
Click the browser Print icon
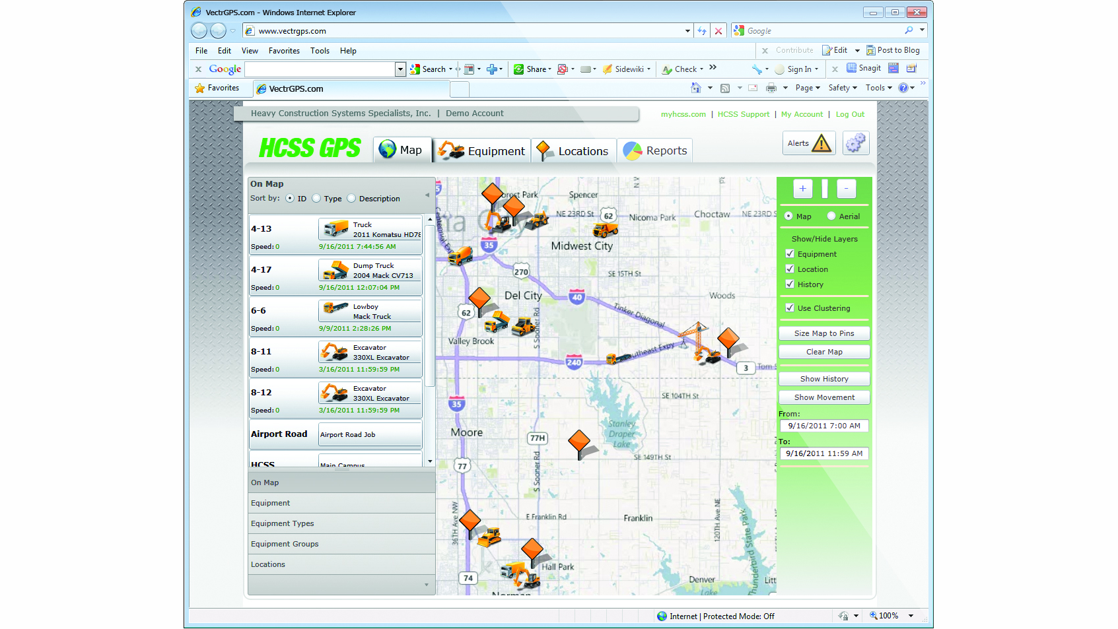click(771, 88)
